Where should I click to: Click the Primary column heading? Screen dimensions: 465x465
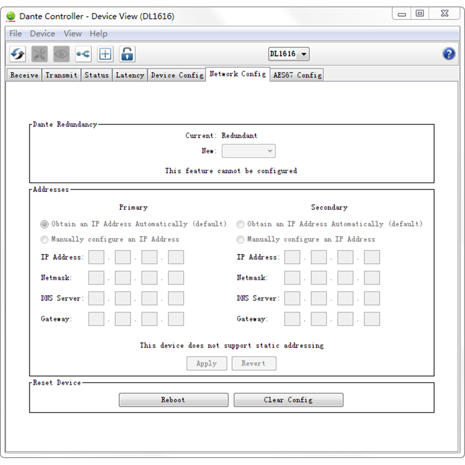pyautogui.click(x=133, y=207)
